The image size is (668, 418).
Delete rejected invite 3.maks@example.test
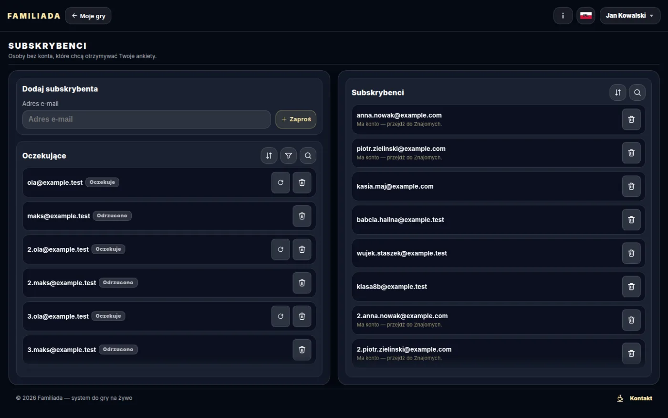click(x=302, y=350)
